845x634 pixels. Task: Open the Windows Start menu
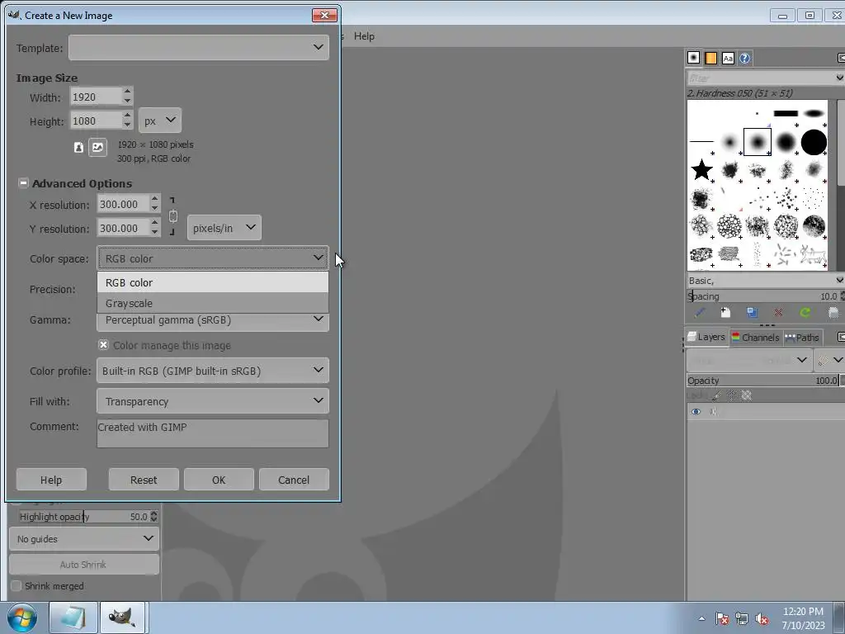[21, 617]
